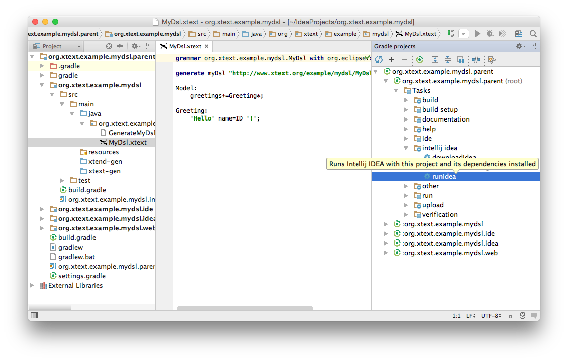Expand the :org.xtext.example.mydsl.web Gradle module
568x361 pixels.
click(386, 253)
